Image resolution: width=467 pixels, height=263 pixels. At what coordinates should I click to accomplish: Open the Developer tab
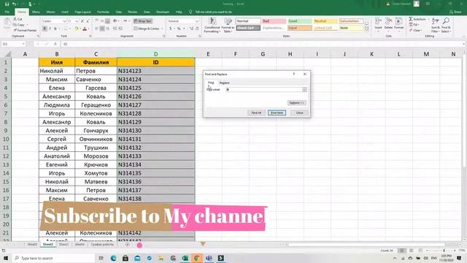pyautogui.click(x=163, y=12)
